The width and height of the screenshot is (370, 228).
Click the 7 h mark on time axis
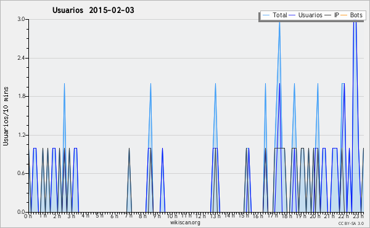(x=129, y=216)
